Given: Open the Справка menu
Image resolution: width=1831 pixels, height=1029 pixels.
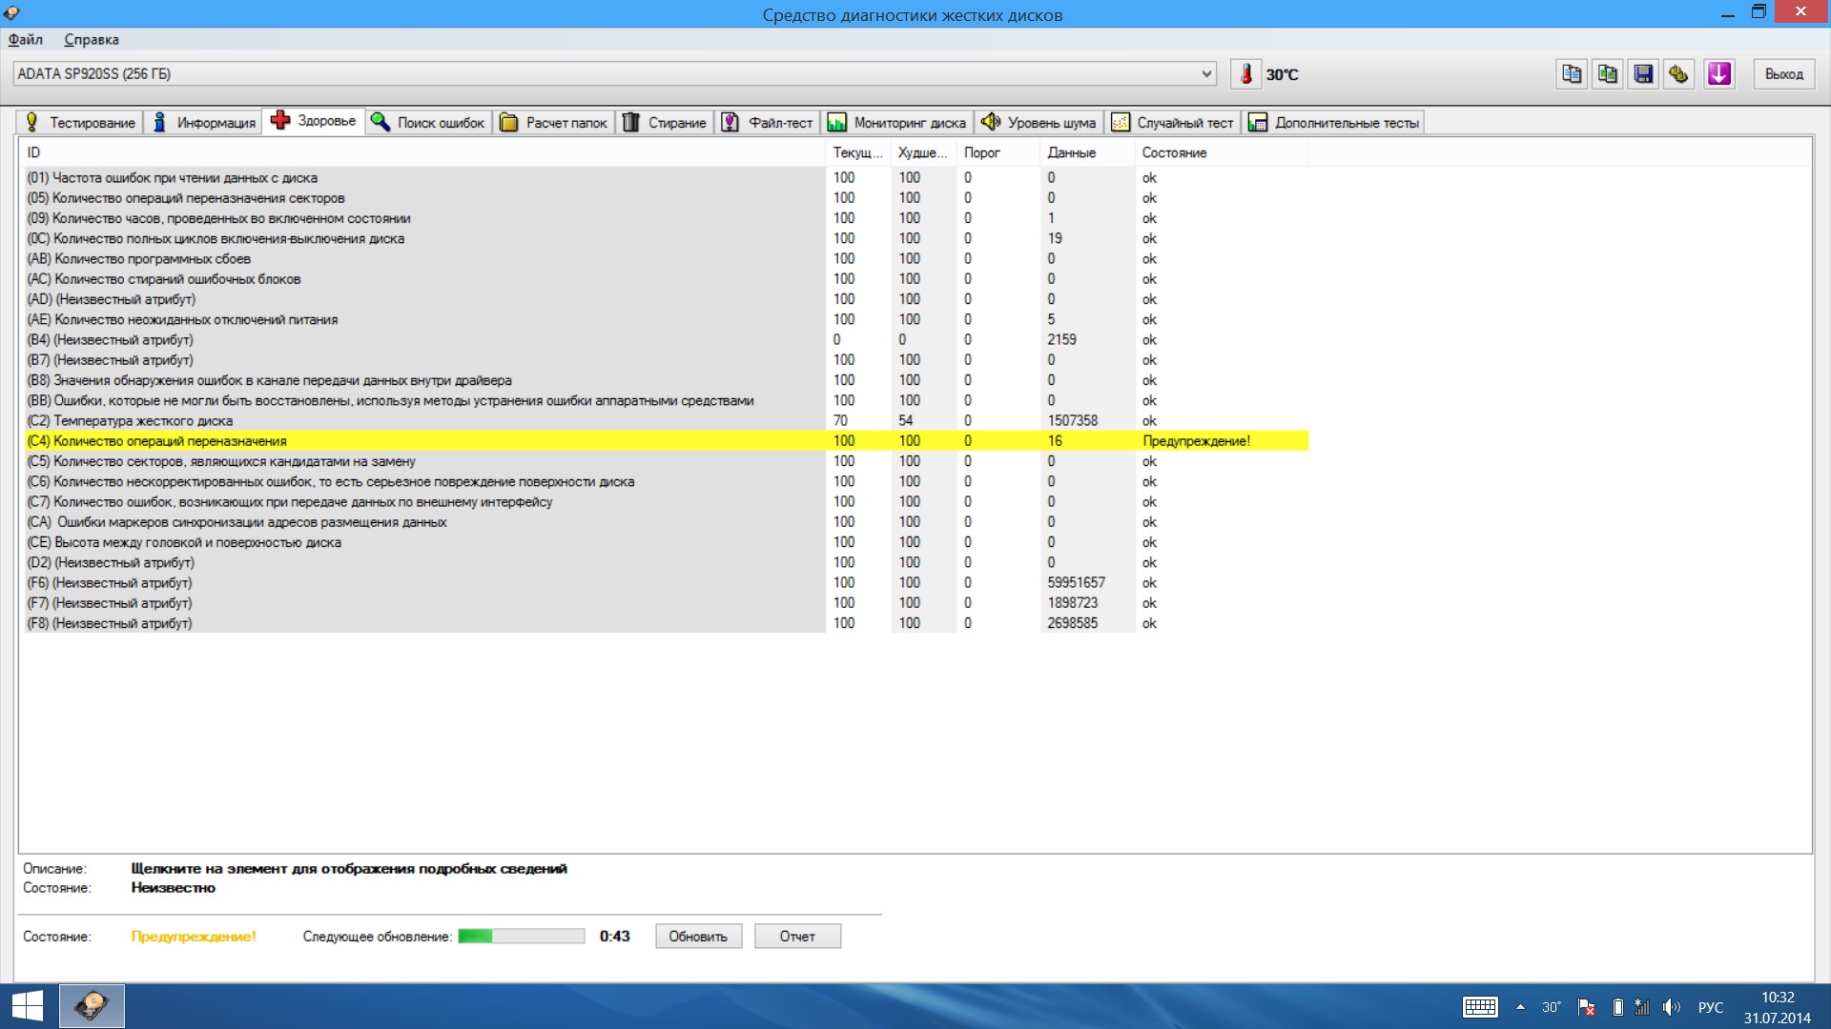Looking at the screenshot, I should [92, 39].
